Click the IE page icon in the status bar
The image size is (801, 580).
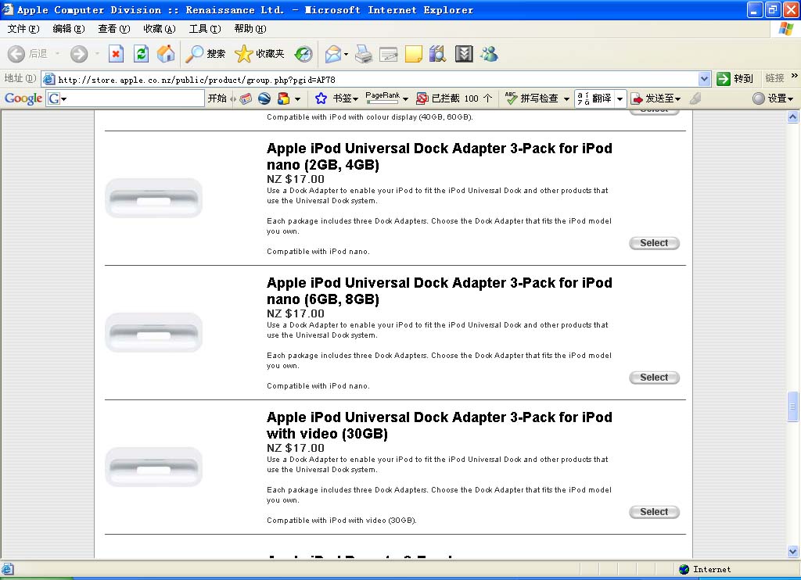[8, 569]
